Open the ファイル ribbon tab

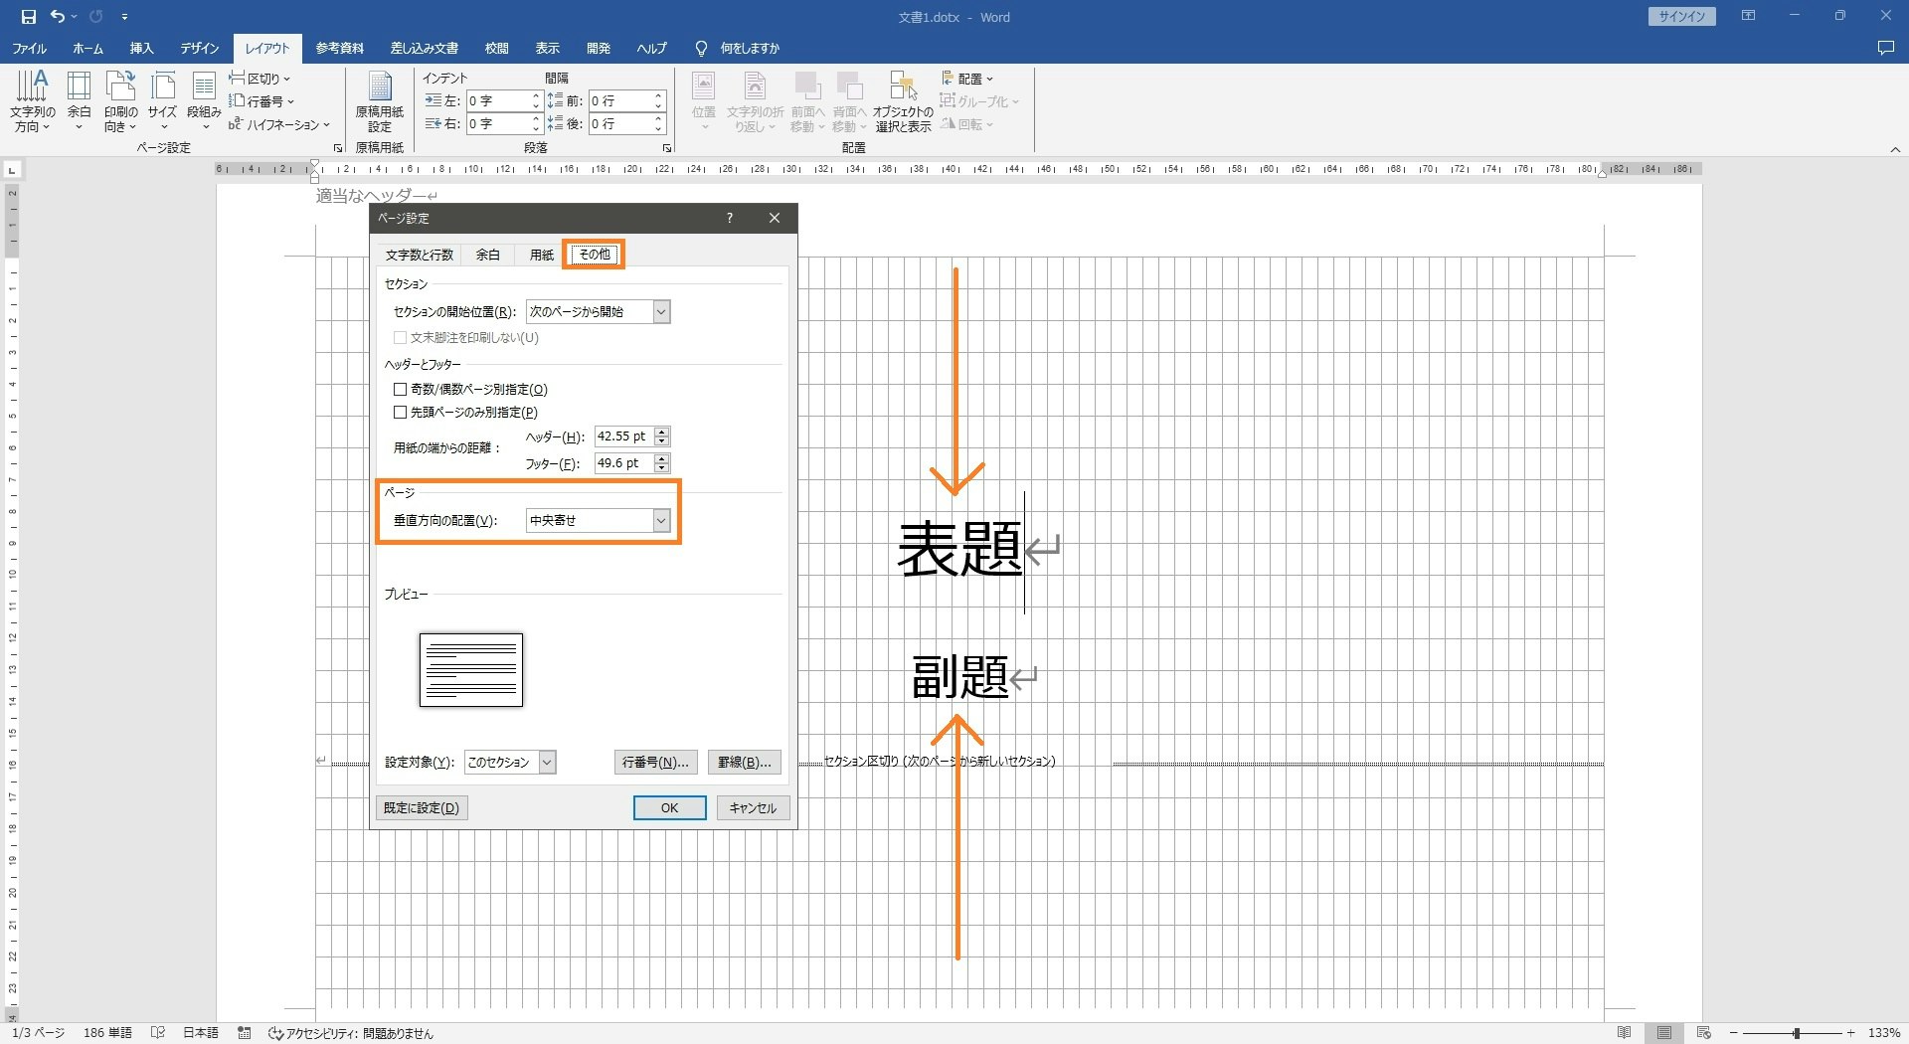click(x=30, y=48)
